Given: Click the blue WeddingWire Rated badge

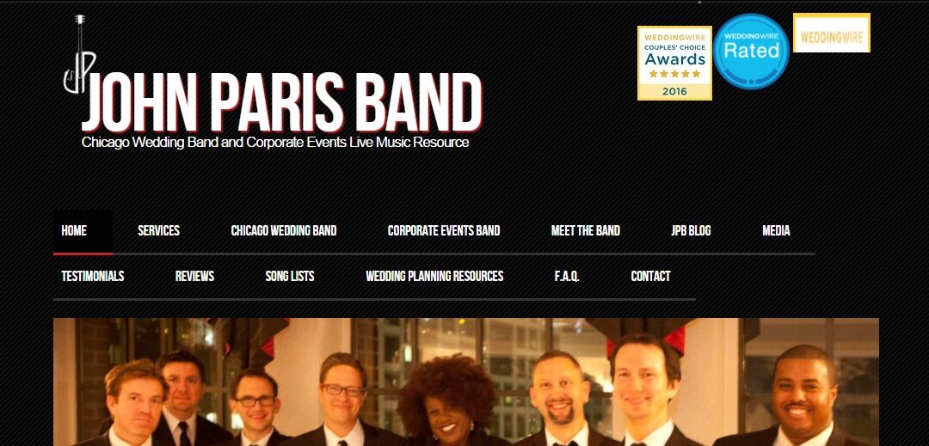Looking at the screenshot, I should click(751, 52).
